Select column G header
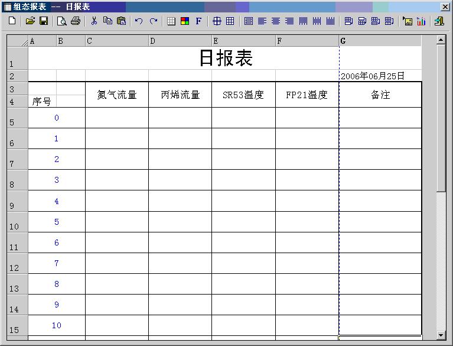Viewport: 453px width, 346px height. coord(380,41)
